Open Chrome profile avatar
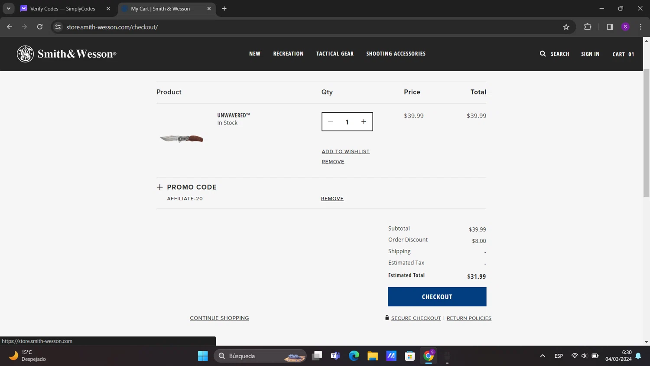 [625, 27]
